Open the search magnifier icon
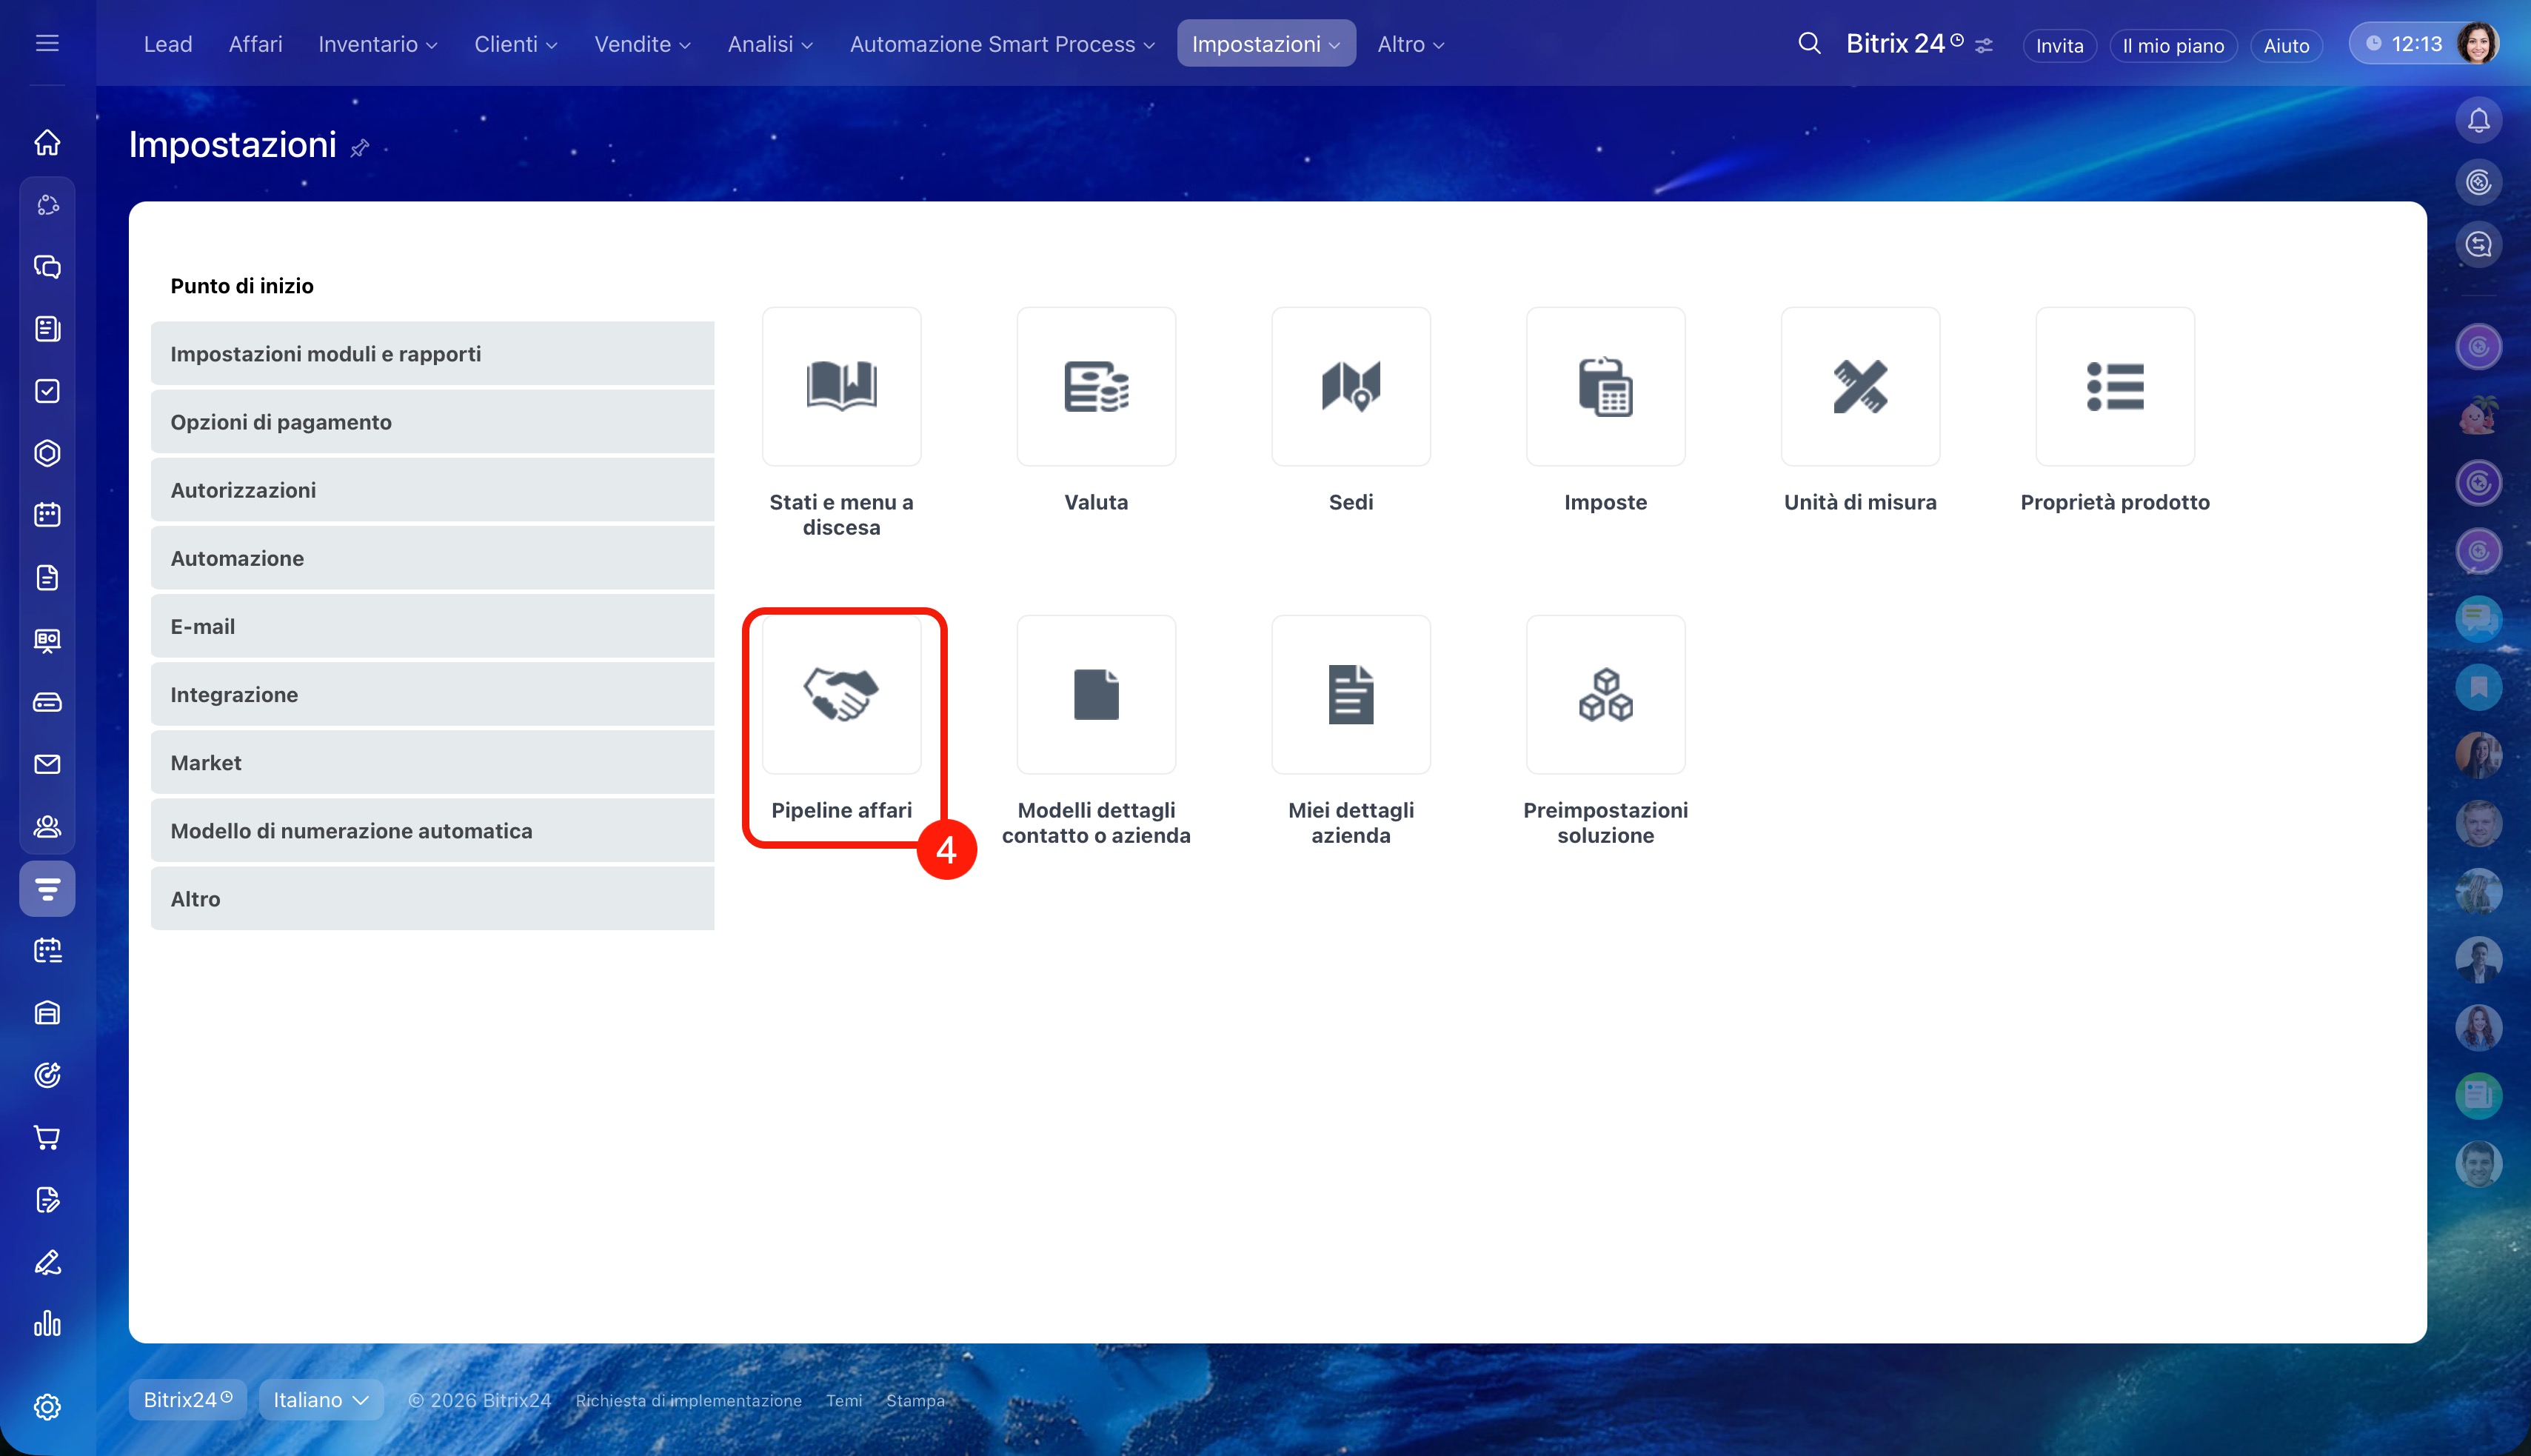 coord(1808,44)
